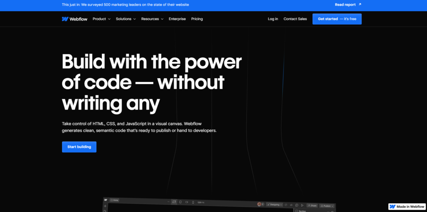Screen dimensions: 427x212
Task: Click the add elements plus icon
Action: (x=105, y=206)
